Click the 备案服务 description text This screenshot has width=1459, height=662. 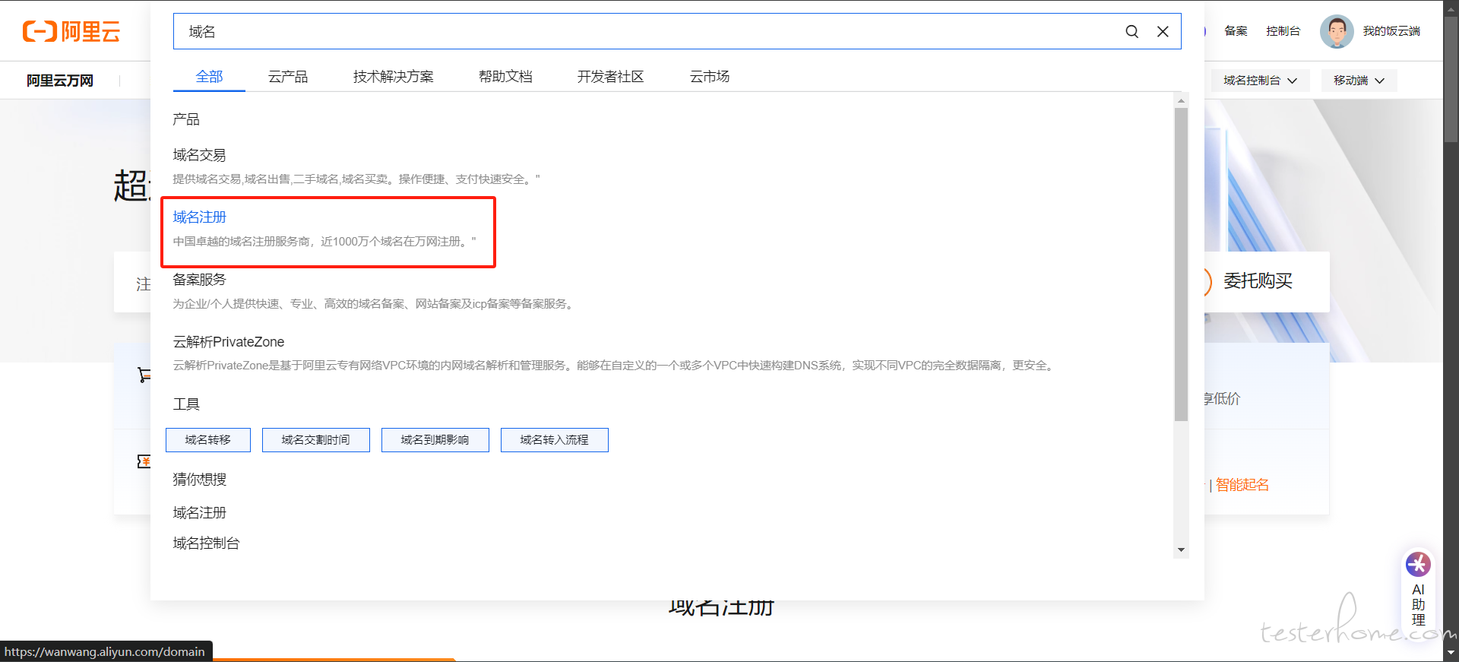[375, 304]
